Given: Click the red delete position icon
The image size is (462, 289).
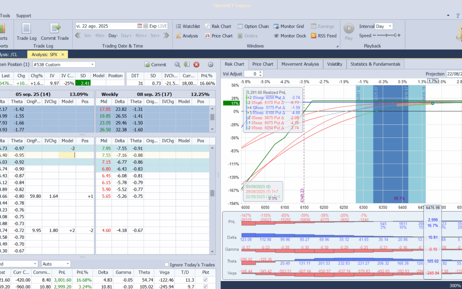Looking at the screenshot, I should [196, 65].
